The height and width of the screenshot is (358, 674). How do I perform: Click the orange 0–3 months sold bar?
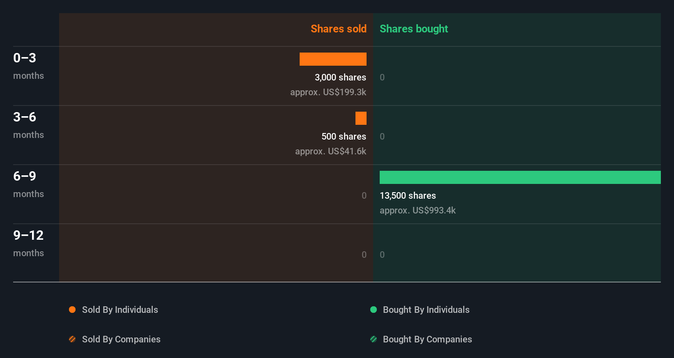[333, 59]
